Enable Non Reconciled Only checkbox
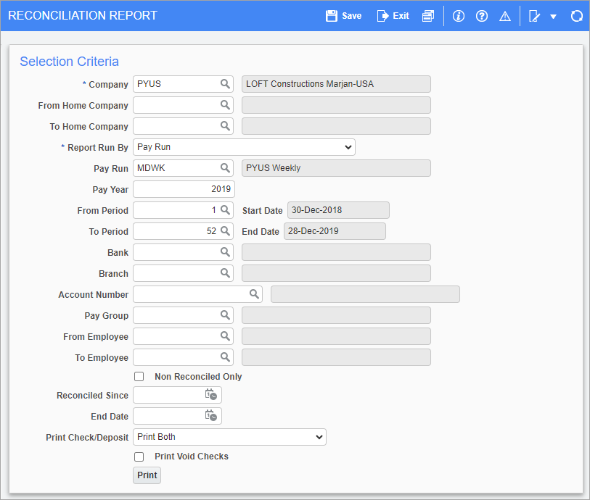This screenshot has height=500, width=590. click(x=139, y=377)
